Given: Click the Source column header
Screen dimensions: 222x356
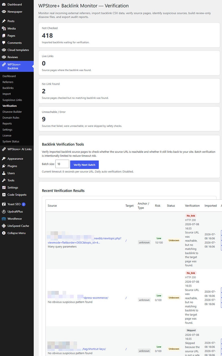Looking at the screenshot, I should (52, 206).
